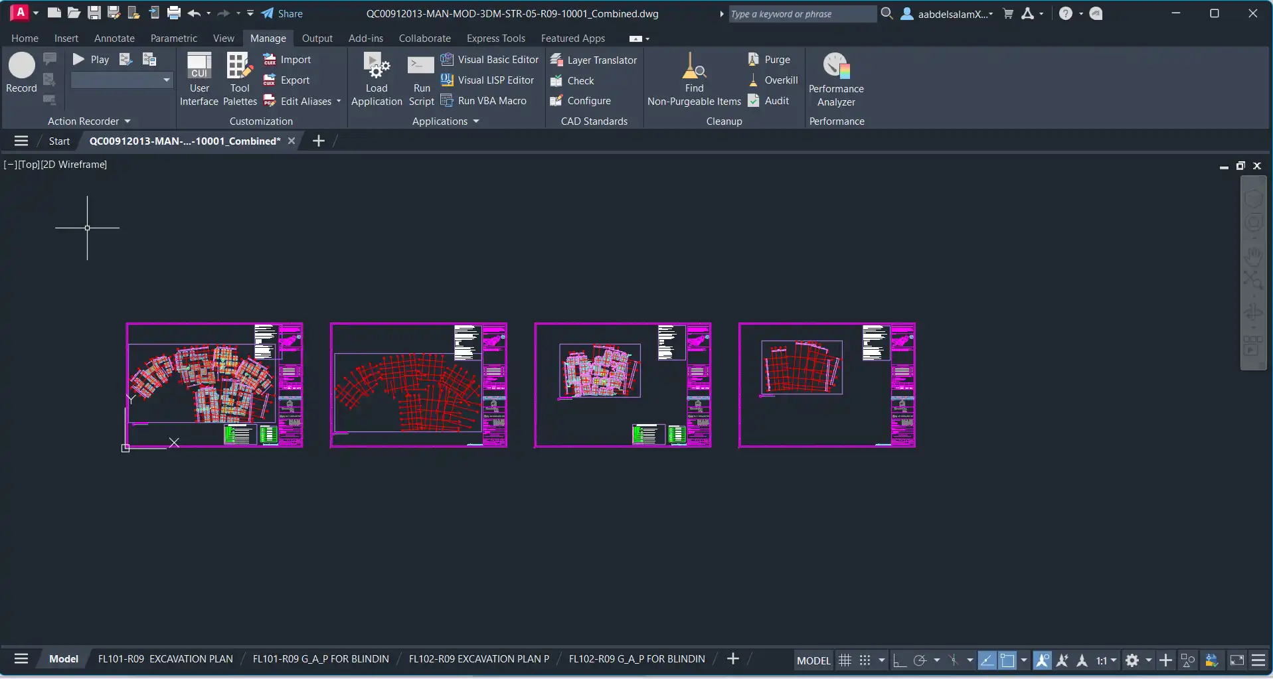Toggle snap mode in status bar
1273x679 pixels.
click(865, 660)
